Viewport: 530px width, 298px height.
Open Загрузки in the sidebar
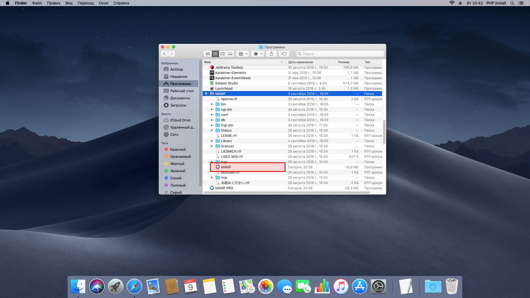179,105
